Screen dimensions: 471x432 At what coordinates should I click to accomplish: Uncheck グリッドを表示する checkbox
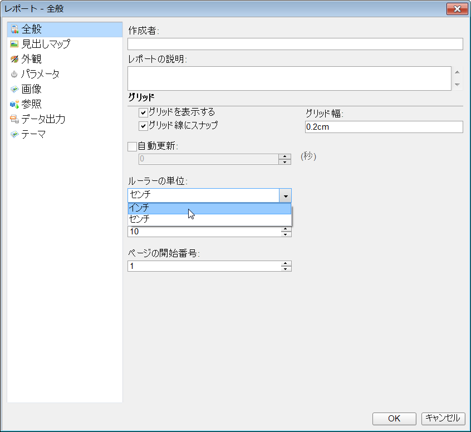click(143, 112)
